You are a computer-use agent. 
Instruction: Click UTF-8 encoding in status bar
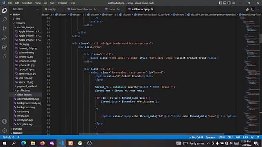[221, 137]
